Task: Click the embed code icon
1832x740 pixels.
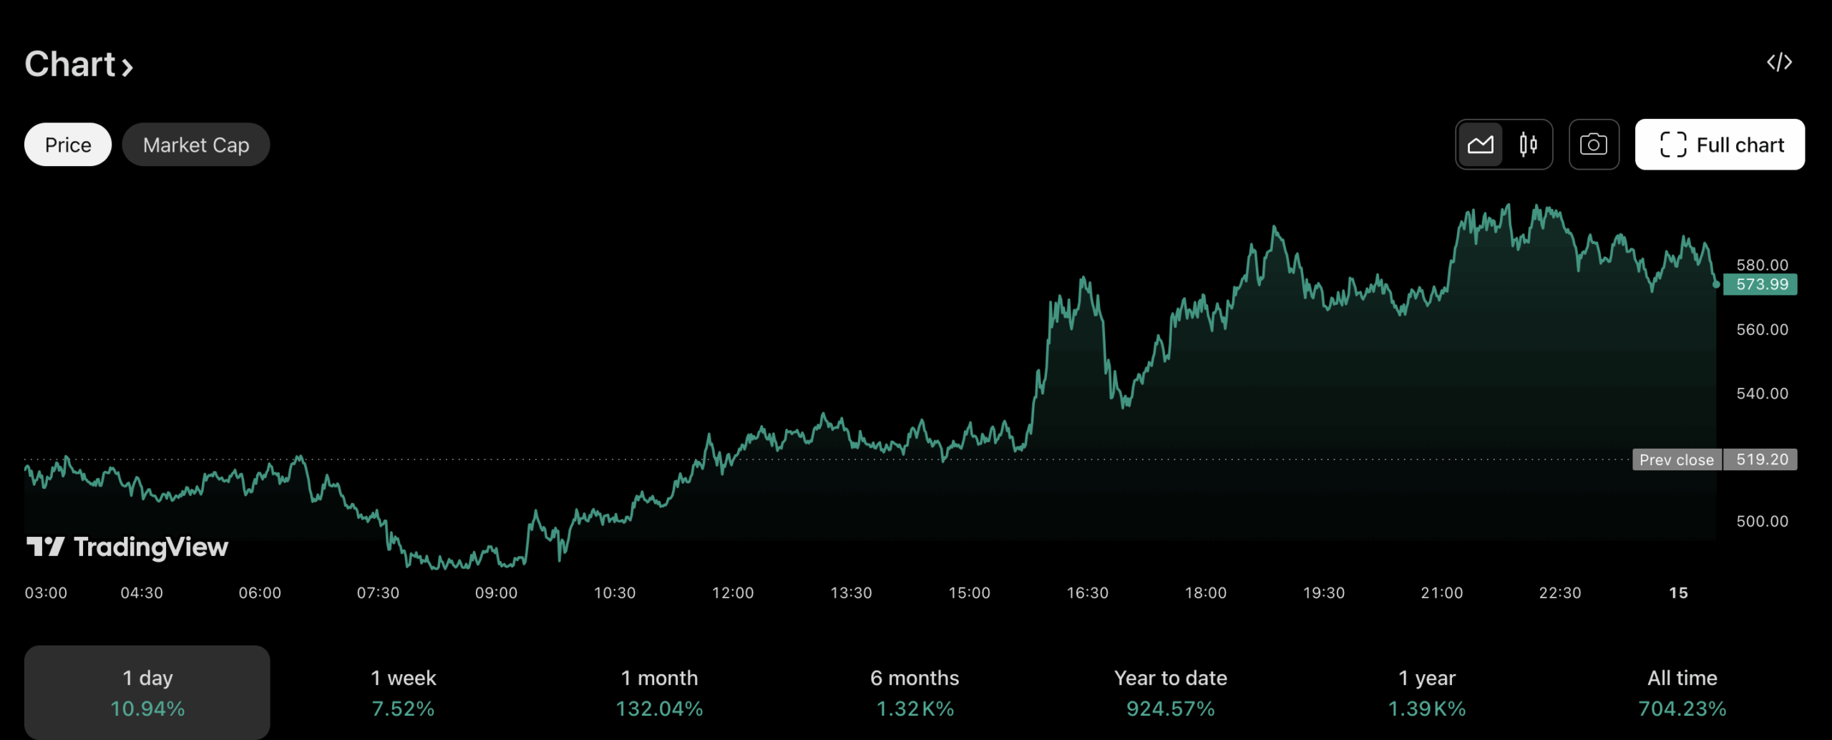Action: pos(1778,62)
